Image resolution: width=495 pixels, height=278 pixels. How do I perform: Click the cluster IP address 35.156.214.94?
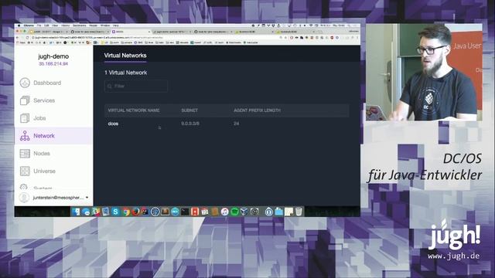pos(53,63)
